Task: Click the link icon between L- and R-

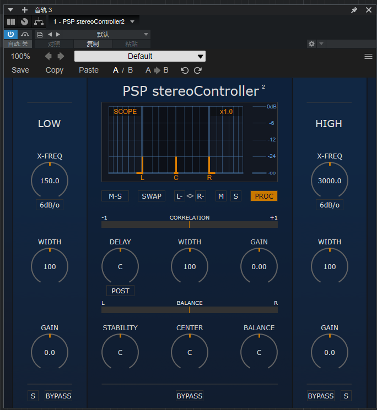Action: pyautogui.click(x=190, y=196)
